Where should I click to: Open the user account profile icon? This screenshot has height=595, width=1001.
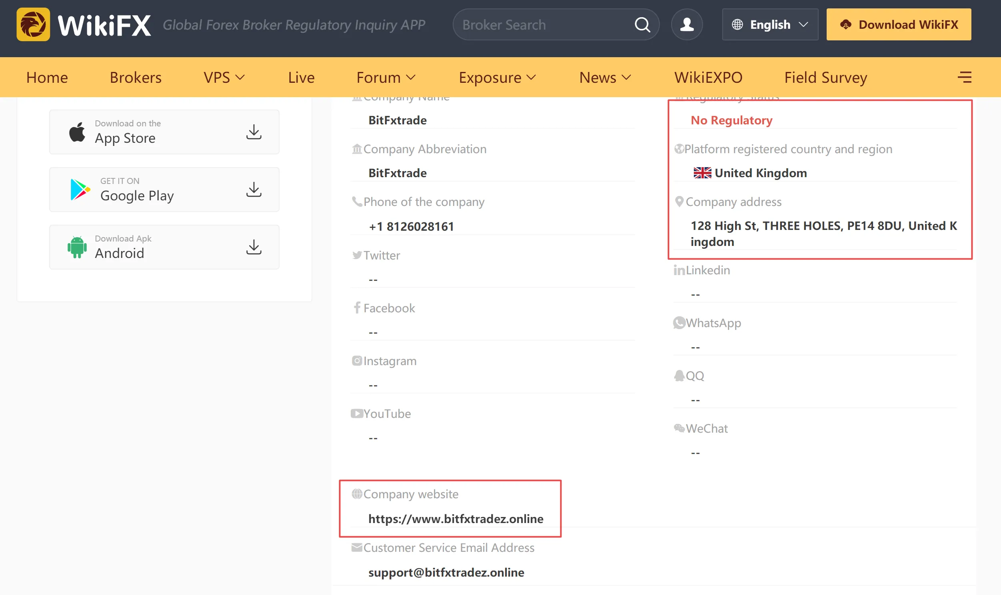click(x=687, y=24)
